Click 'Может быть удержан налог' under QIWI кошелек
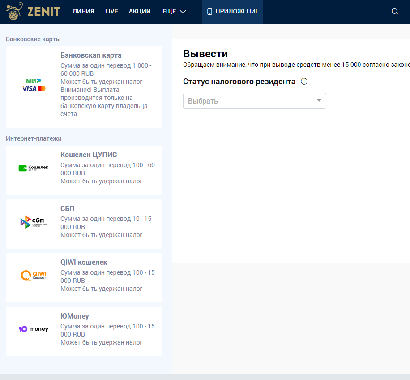Image resolution: width=410 pixels, height=380 pixels. (x=102, y=289)
